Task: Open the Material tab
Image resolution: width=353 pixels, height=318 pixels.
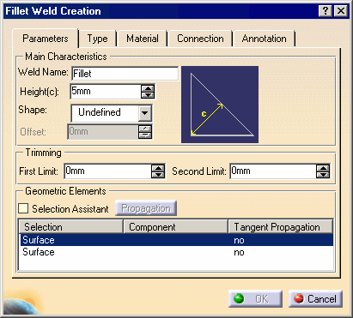Action: [143, 39]
